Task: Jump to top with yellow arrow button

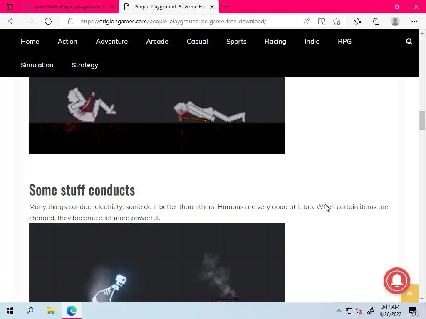Action: (409, 293)
